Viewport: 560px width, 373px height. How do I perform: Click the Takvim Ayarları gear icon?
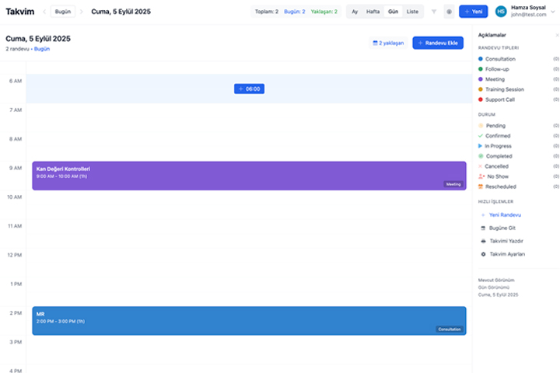tap(483, 254)
